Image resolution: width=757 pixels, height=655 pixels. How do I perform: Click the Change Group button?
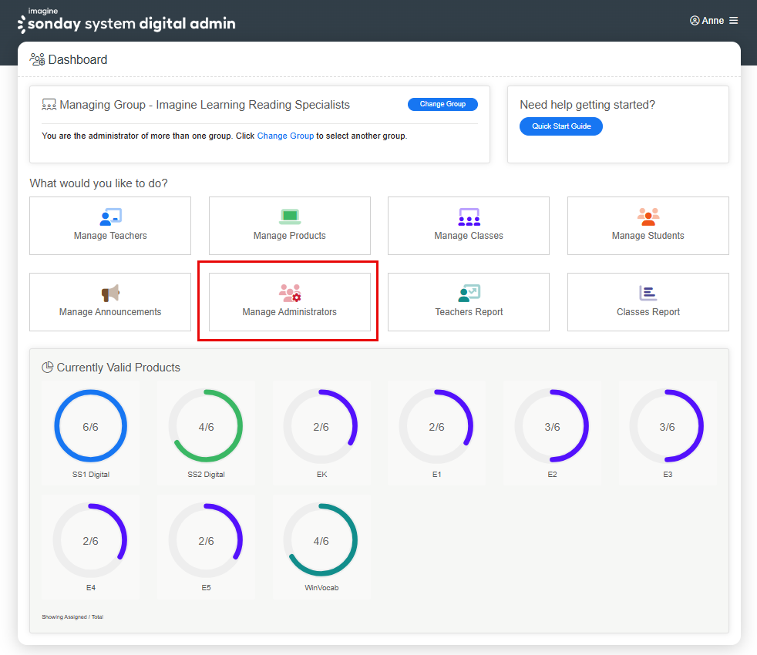pos(442,104)
